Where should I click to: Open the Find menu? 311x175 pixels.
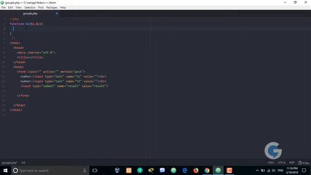pos(41,8)
